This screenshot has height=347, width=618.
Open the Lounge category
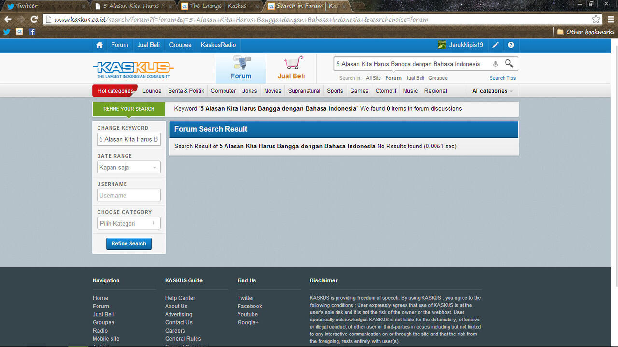point(152,91)
